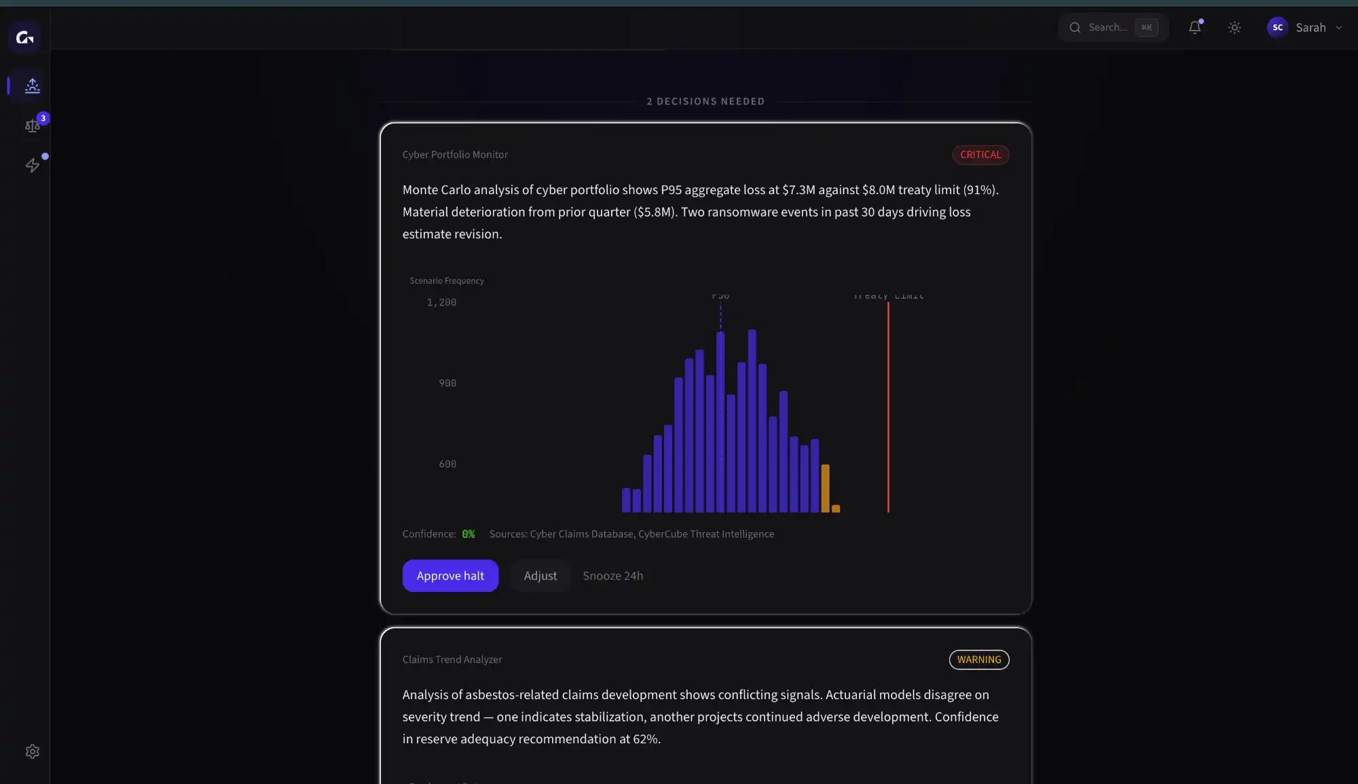Click the app logo in sidebar
The width and height of the screenshot is (1358, 784).
pos(25,37)
